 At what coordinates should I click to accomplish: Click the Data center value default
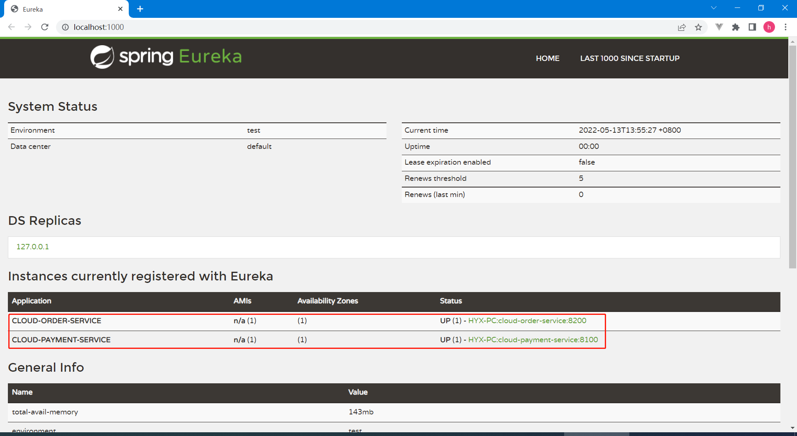click(x=259, y=146)
